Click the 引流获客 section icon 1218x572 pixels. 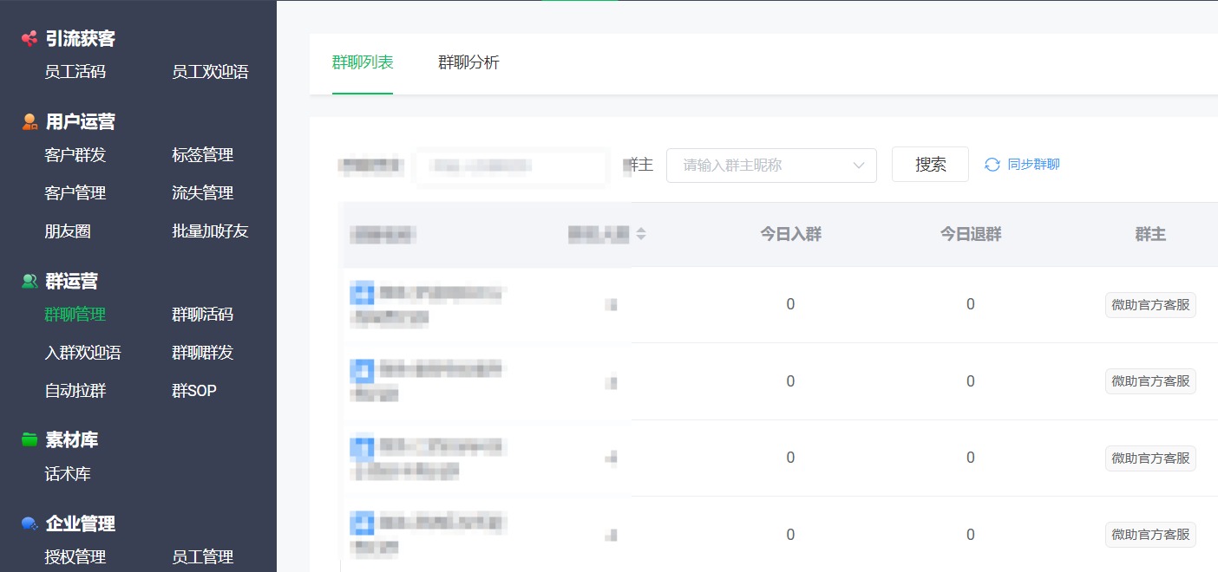coord(29,39)
